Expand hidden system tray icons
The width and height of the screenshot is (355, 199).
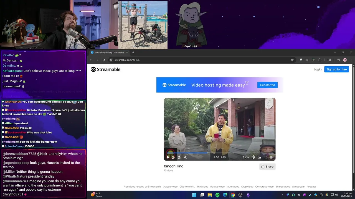tap(282, 195)
